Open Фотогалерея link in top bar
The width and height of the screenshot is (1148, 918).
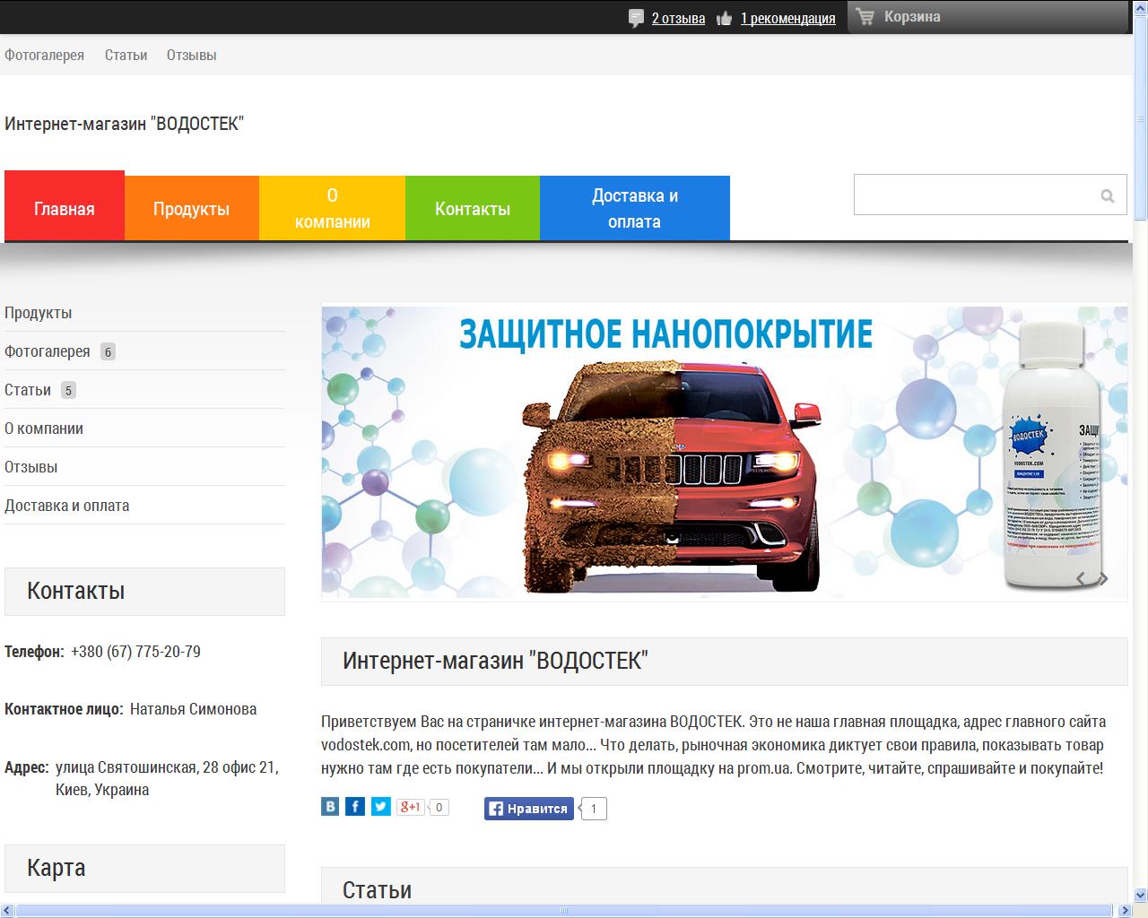pos(44,55)
